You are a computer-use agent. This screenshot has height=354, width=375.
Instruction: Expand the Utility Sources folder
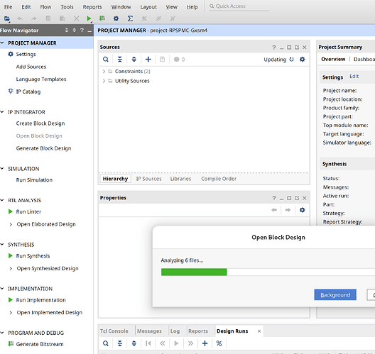(x=104, y=81)
